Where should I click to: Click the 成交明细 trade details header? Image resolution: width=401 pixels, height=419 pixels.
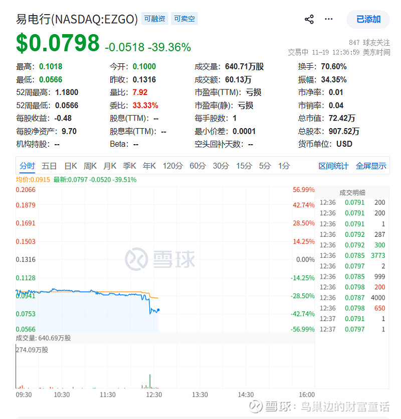[x=352, y=192]
